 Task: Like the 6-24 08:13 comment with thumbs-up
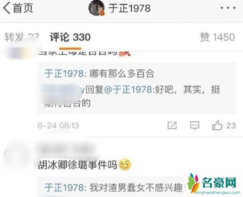(217, 125)
